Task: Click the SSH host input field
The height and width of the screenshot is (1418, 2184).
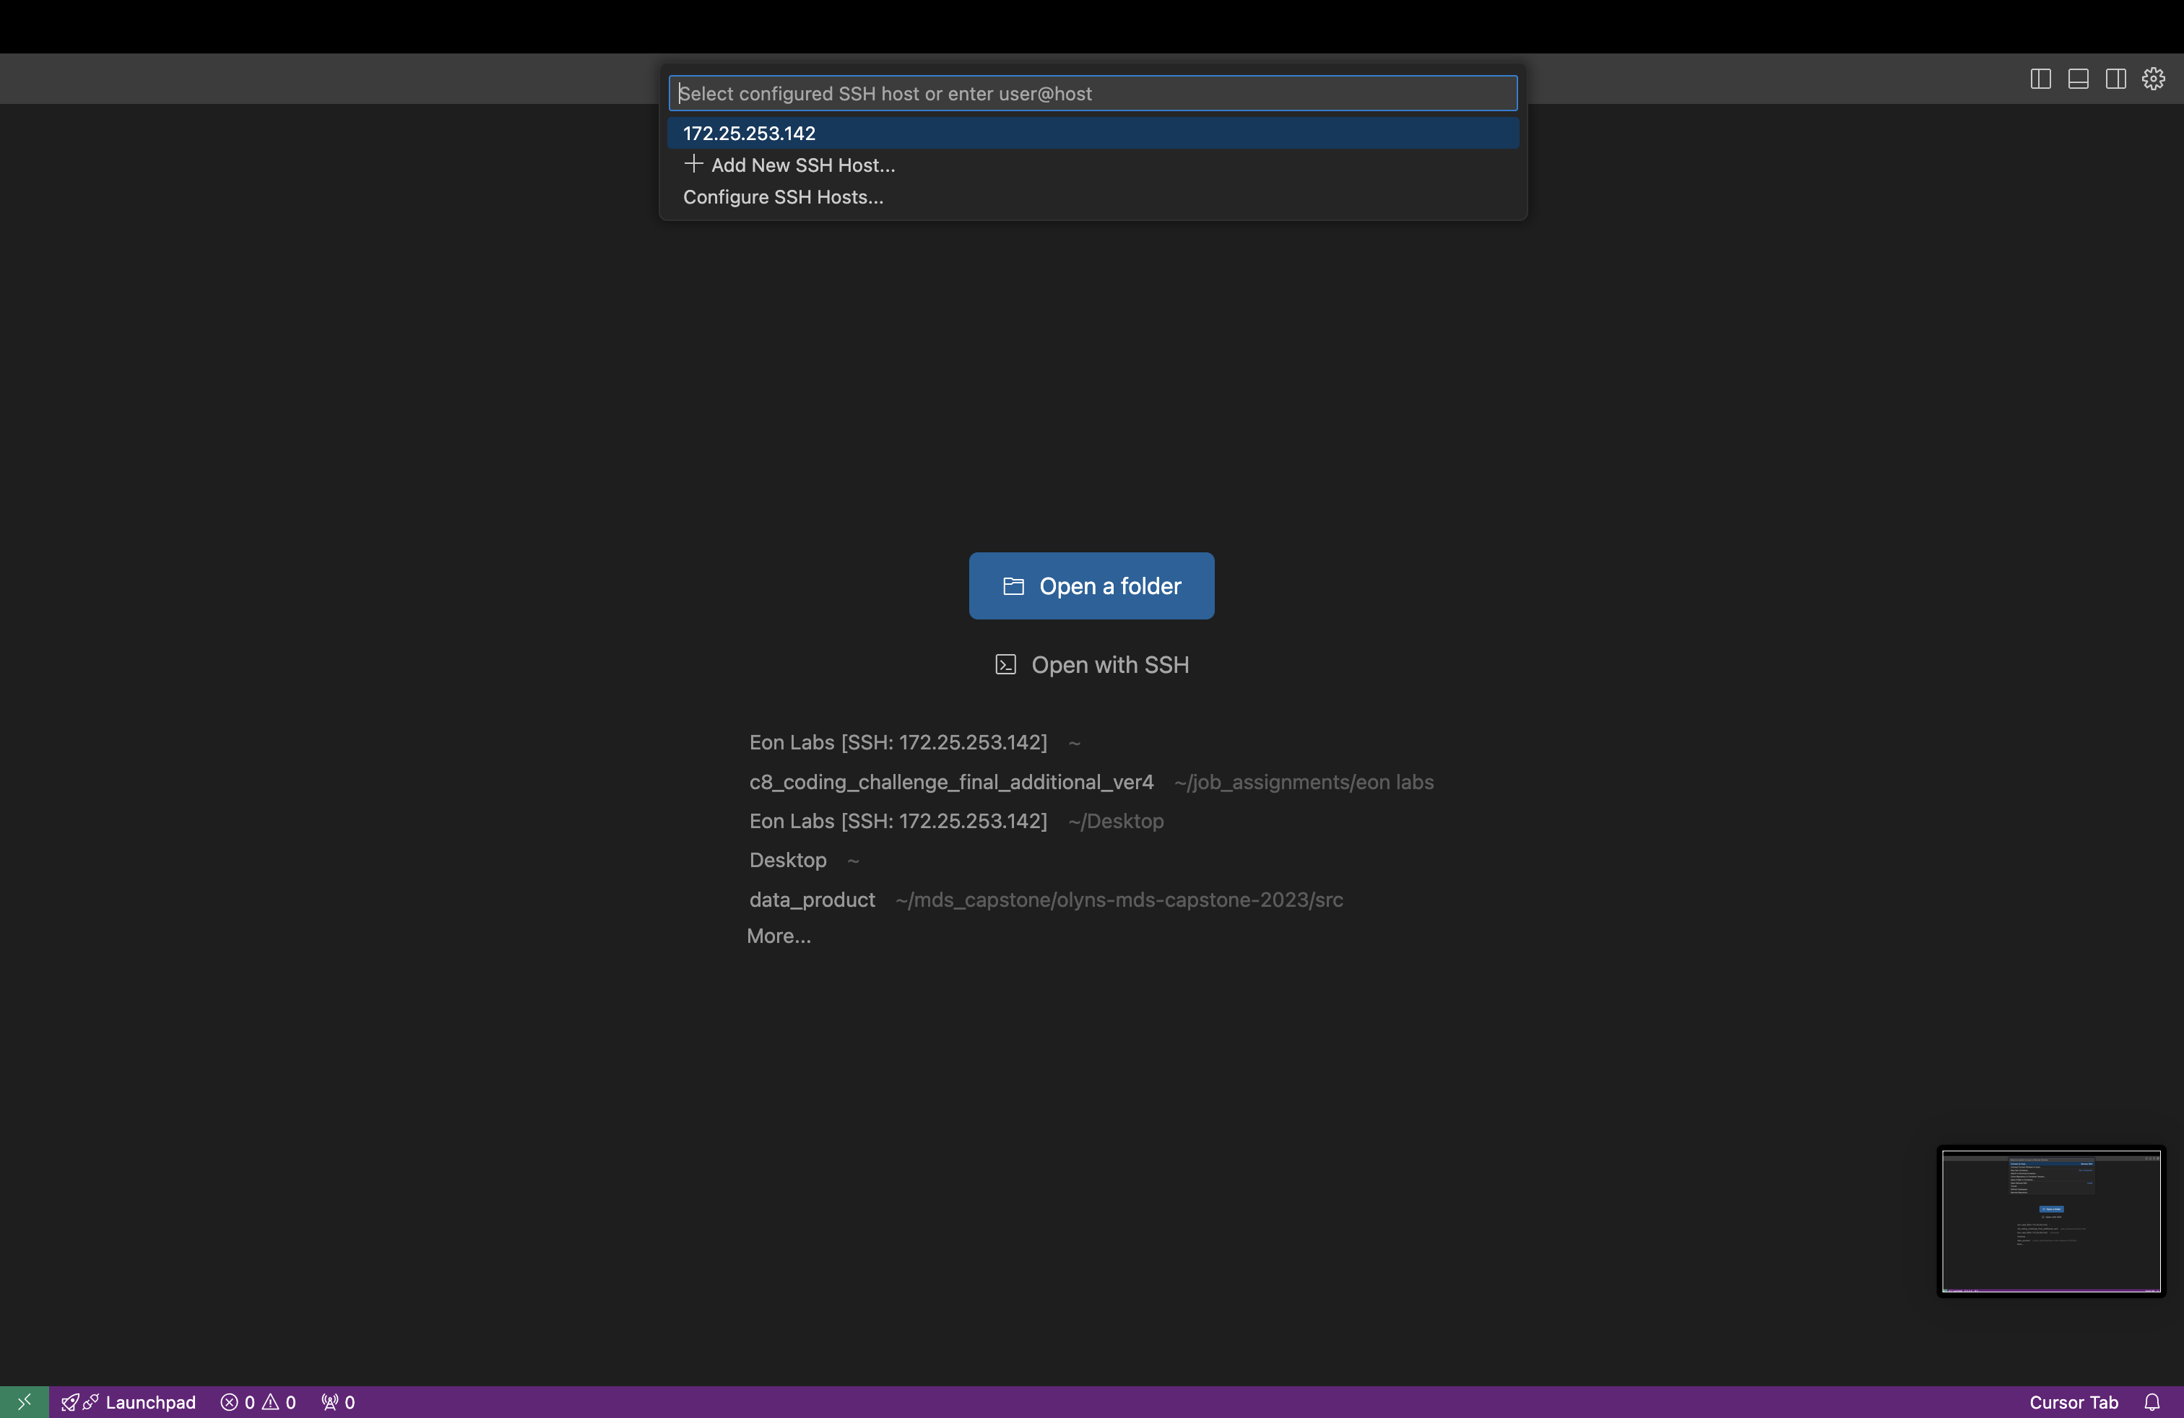Action: 1092,94
